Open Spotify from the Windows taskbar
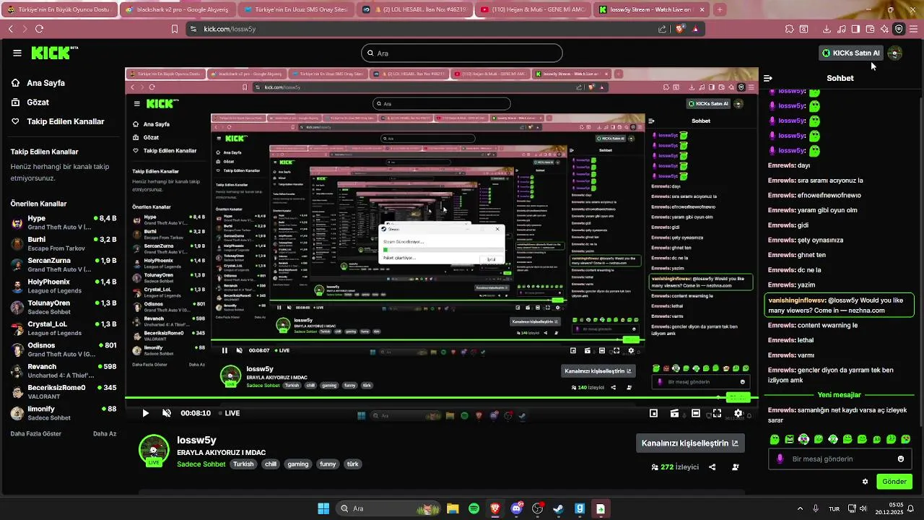Image resolution: width=924 pixels, height=520 pixels. point(474,508)
